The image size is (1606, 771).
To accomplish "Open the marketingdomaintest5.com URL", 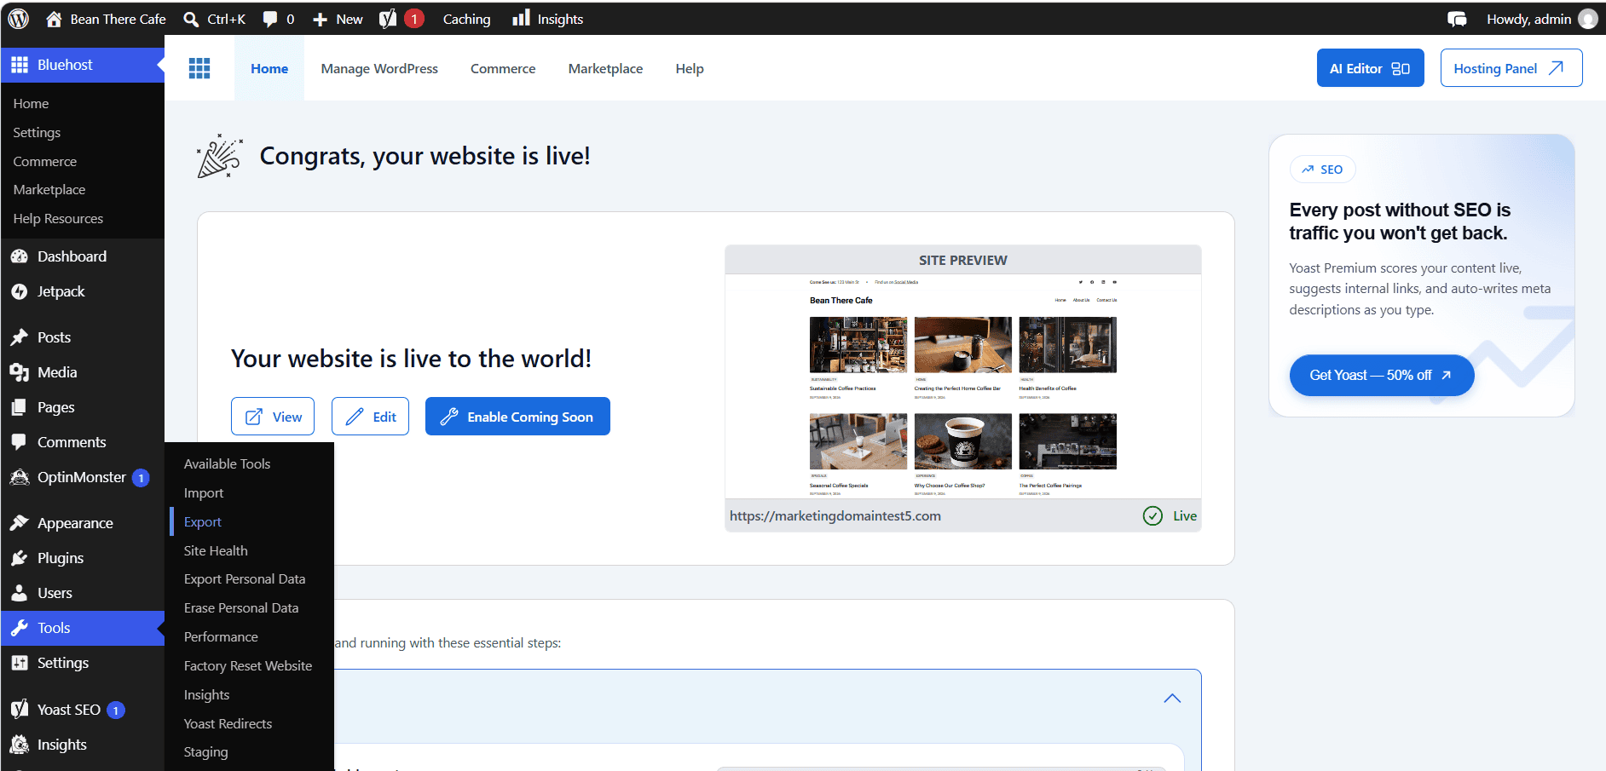I will (835, 516).
